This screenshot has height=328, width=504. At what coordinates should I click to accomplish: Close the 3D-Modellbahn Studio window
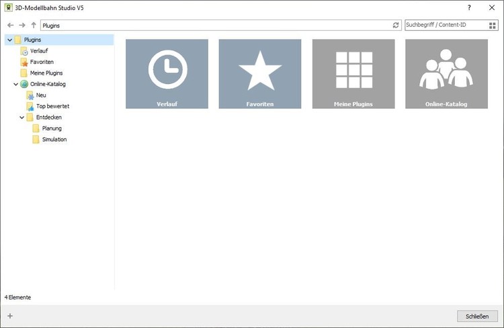[x=492, y=7]
